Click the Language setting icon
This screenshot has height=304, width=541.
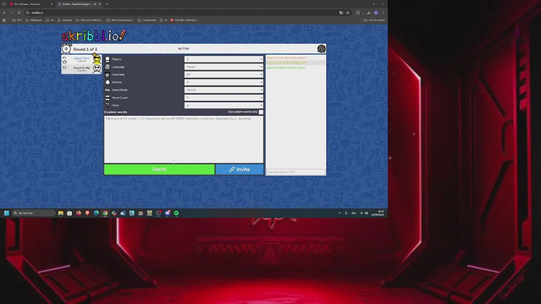coord(107,67)
